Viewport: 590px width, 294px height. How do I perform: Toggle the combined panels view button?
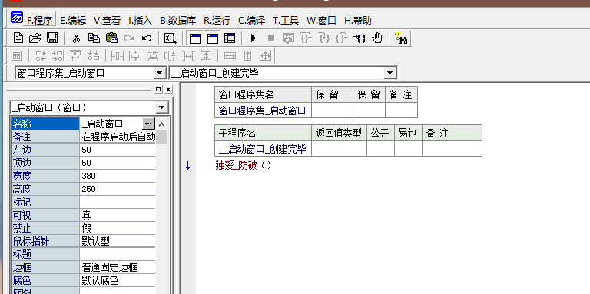point(230,38)
